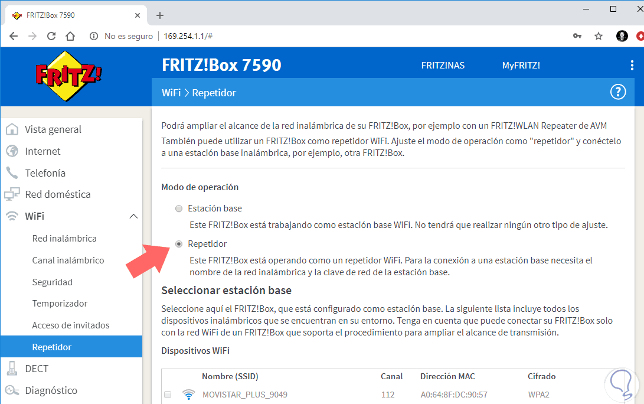Click the Internet globe icon

click(12, 151)
